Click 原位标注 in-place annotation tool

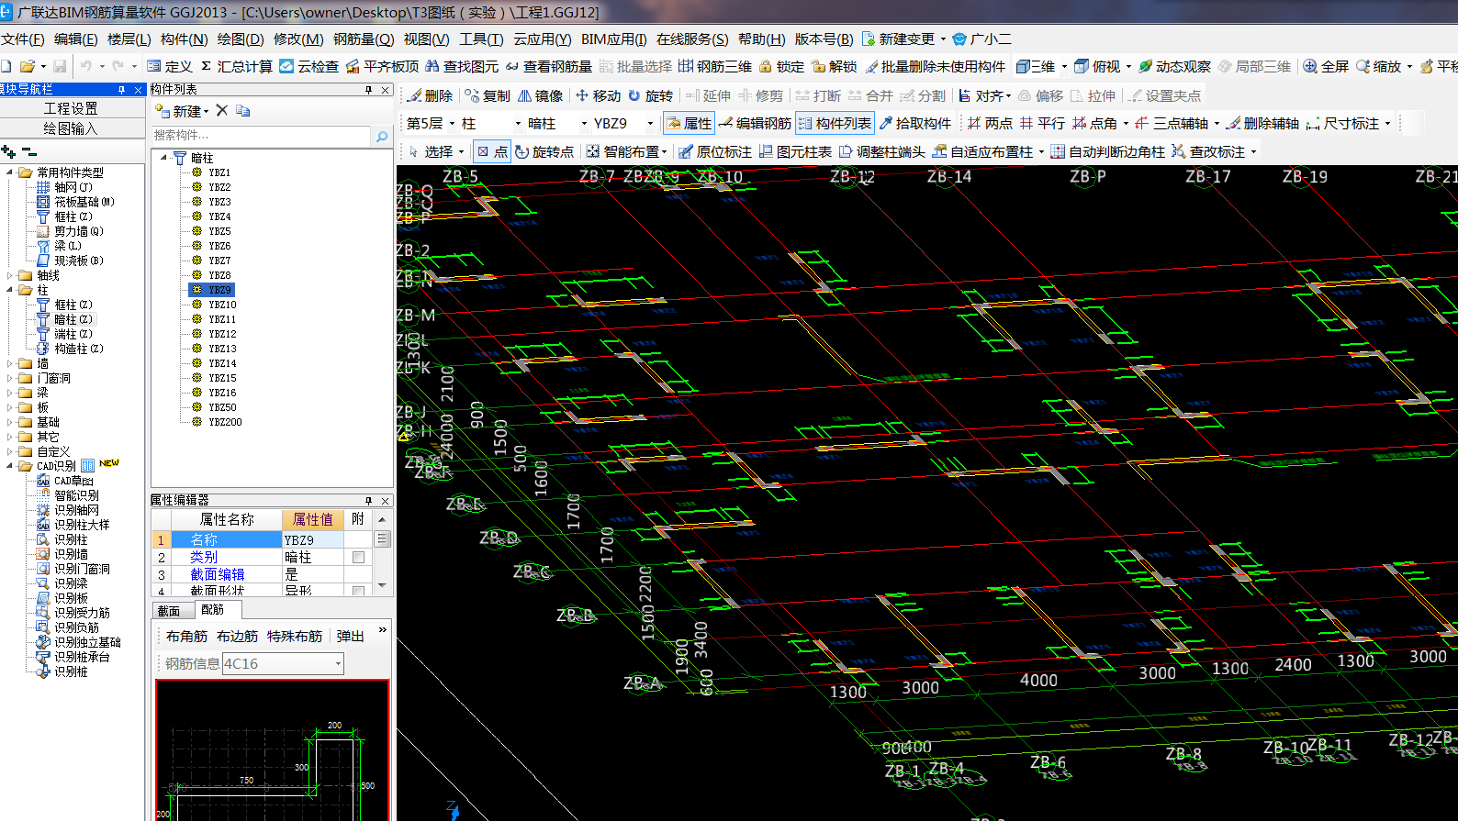tap(715, 151)
